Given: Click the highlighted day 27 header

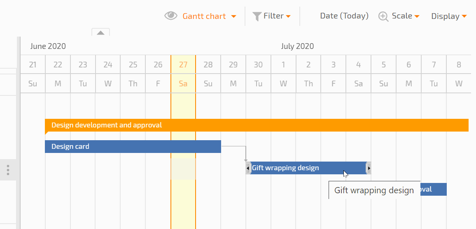Looking at the screenshot, I should pos(183,65).
